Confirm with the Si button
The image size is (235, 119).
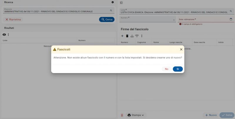pos(178,69)
